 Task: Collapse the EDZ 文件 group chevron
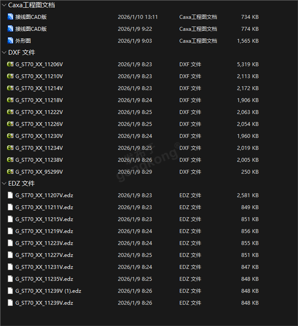pyautogui.click(x=3, y=183)
